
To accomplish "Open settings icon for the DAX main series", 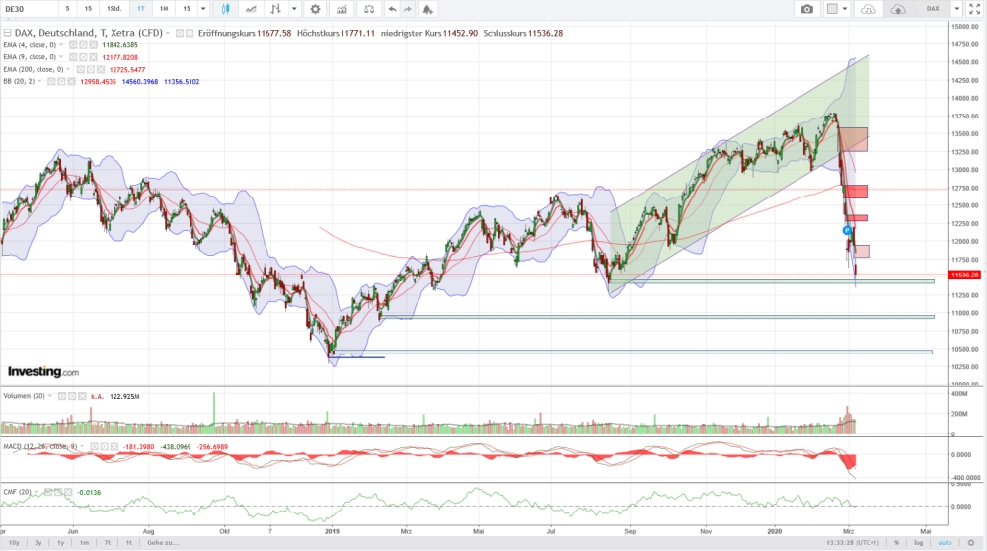I will (190, 33).
